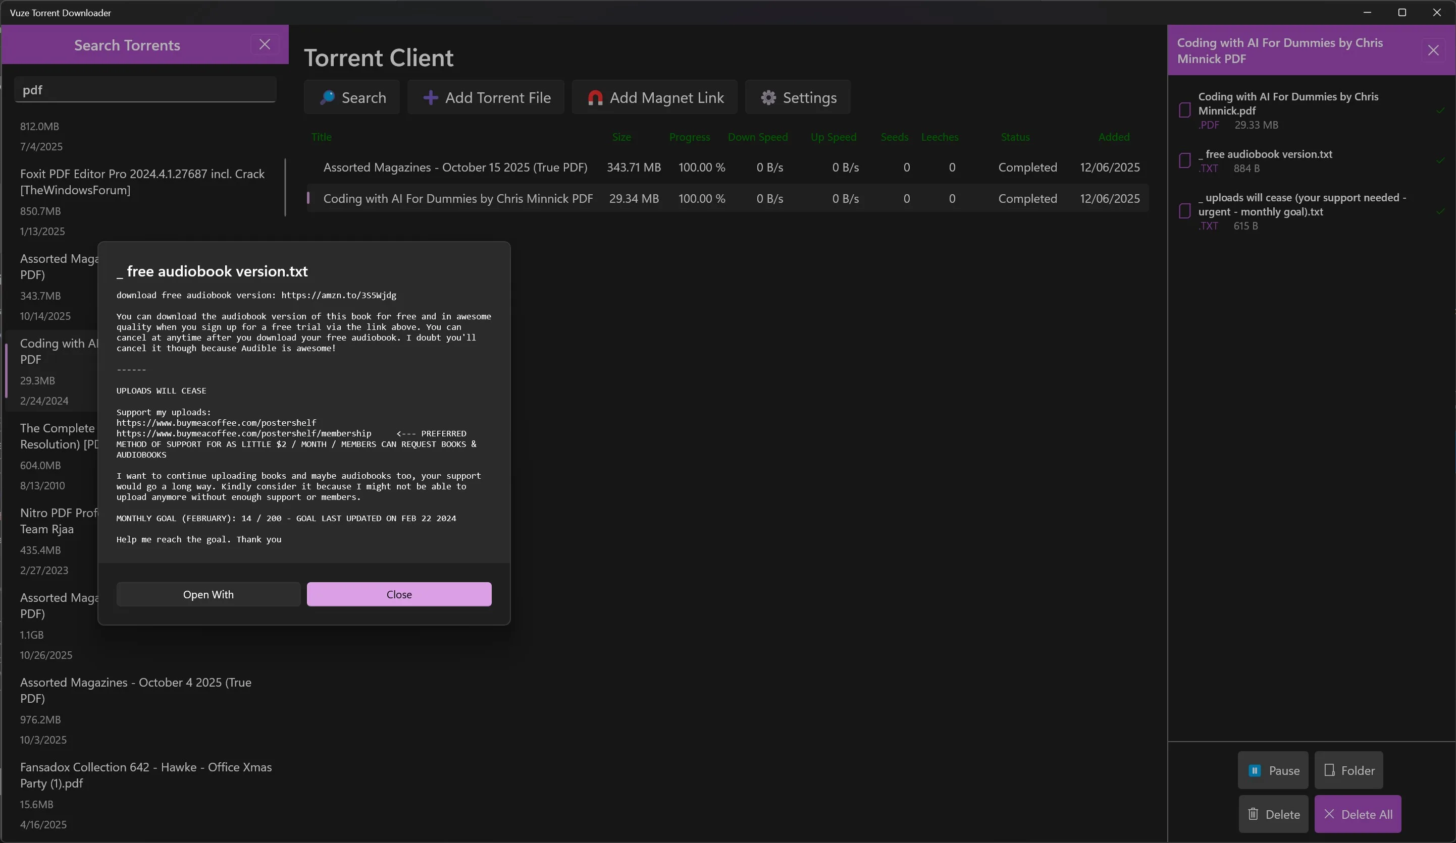
Task: Sort by Added column header
Action: click(1114, 137)
